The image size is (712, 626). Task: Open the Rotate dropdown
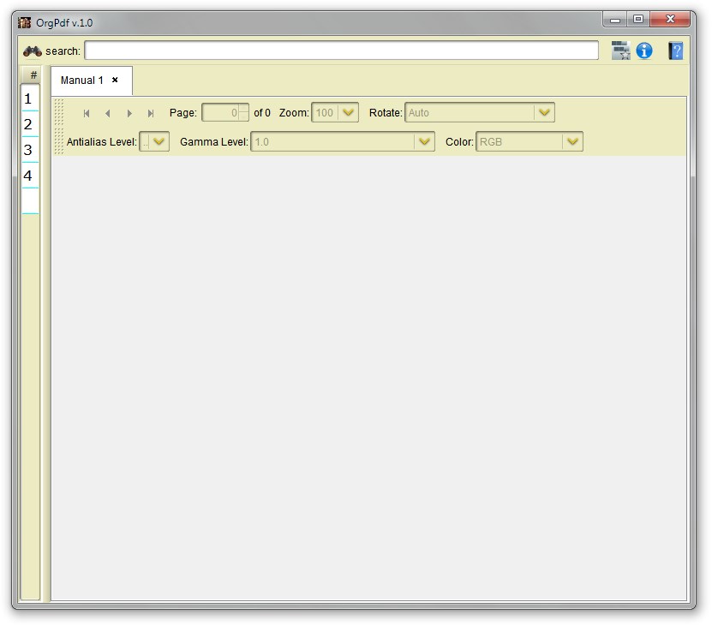[480, 112]
